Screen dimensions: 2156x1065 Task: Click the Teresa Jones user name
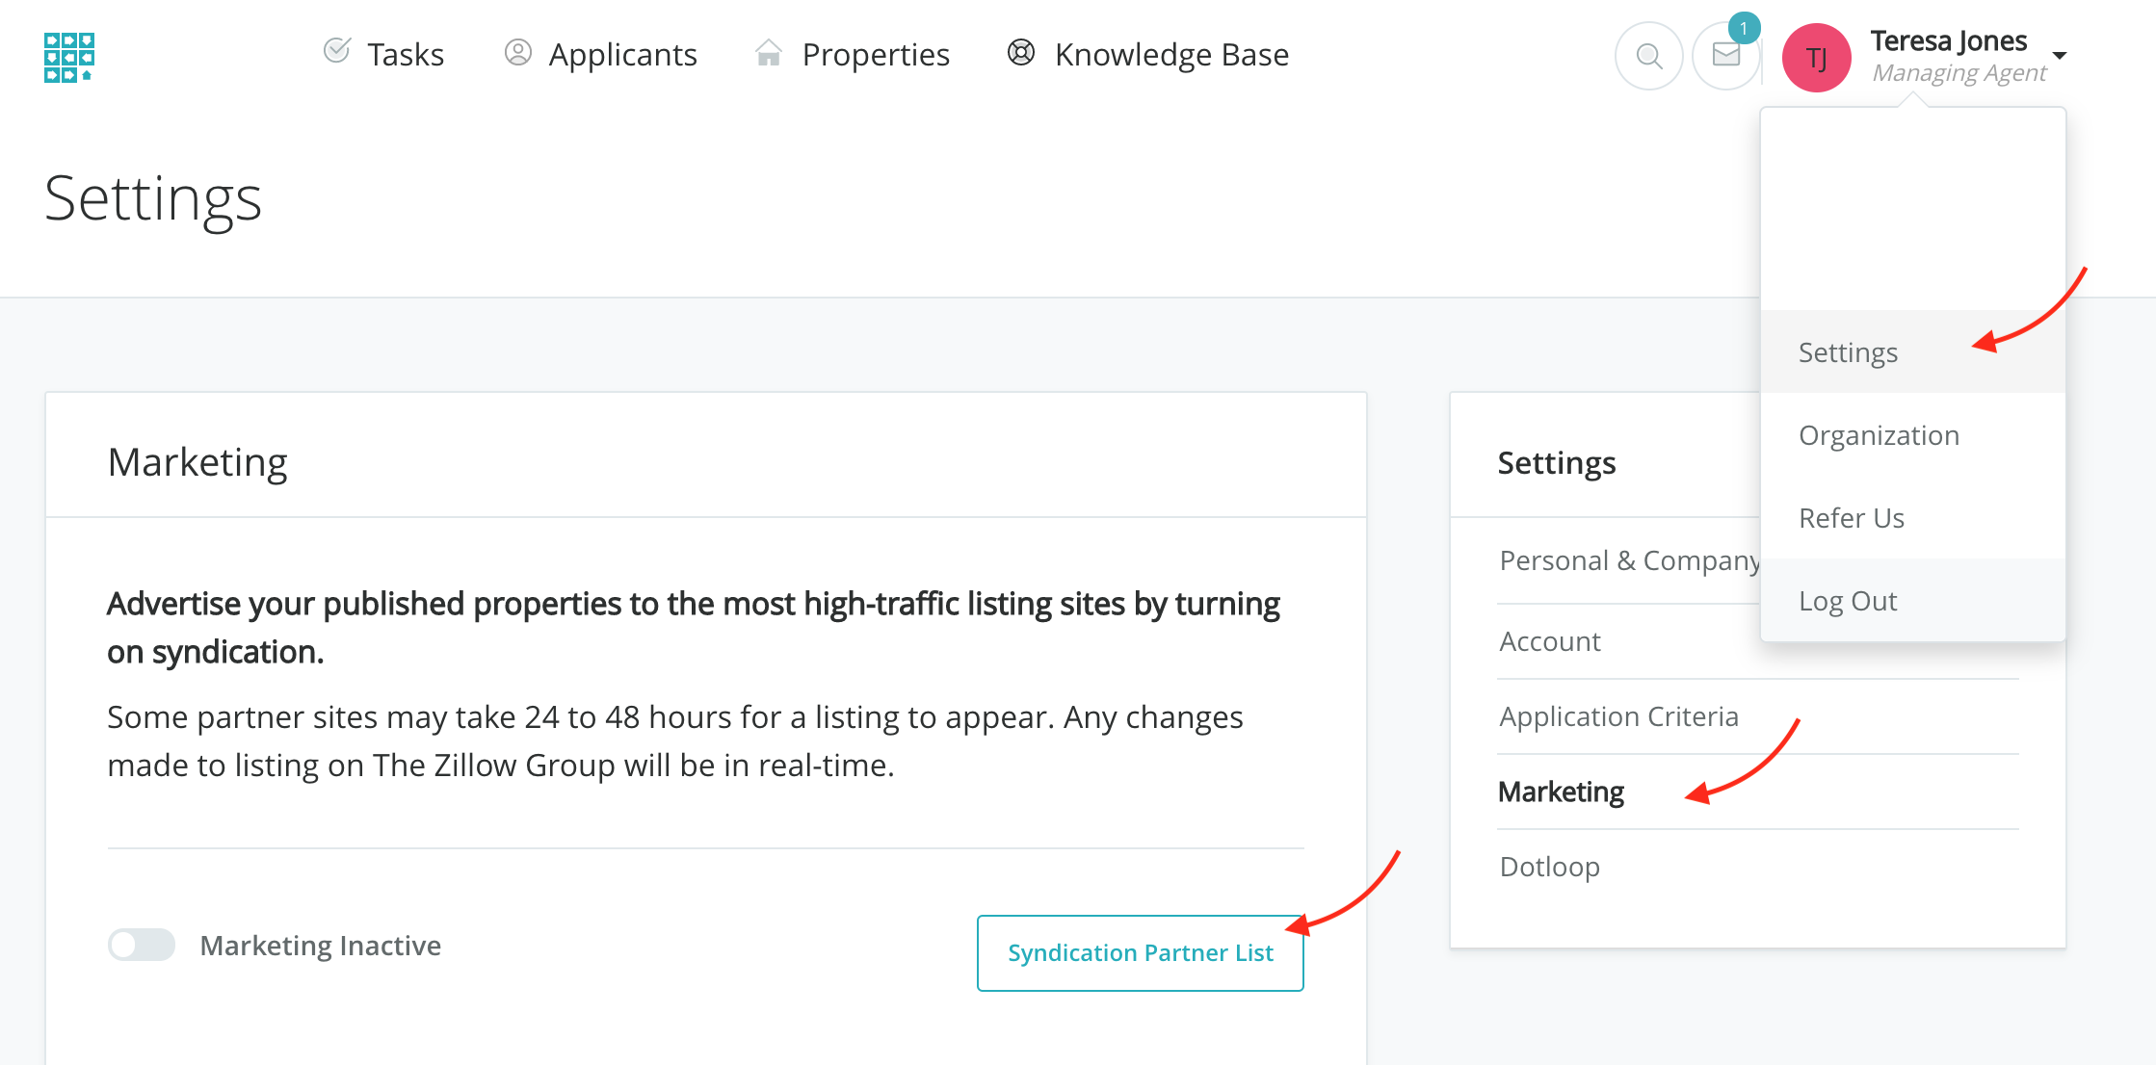[1948, 41]
